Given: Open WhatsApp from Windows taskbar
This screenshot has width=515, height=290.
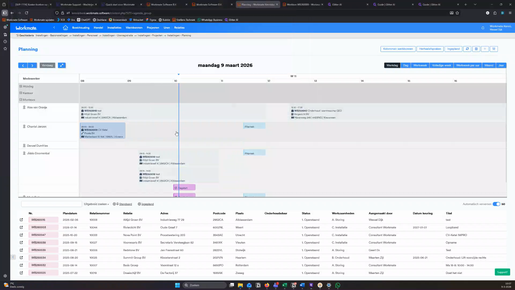Looking at the screenshot, I should (338, 285).
